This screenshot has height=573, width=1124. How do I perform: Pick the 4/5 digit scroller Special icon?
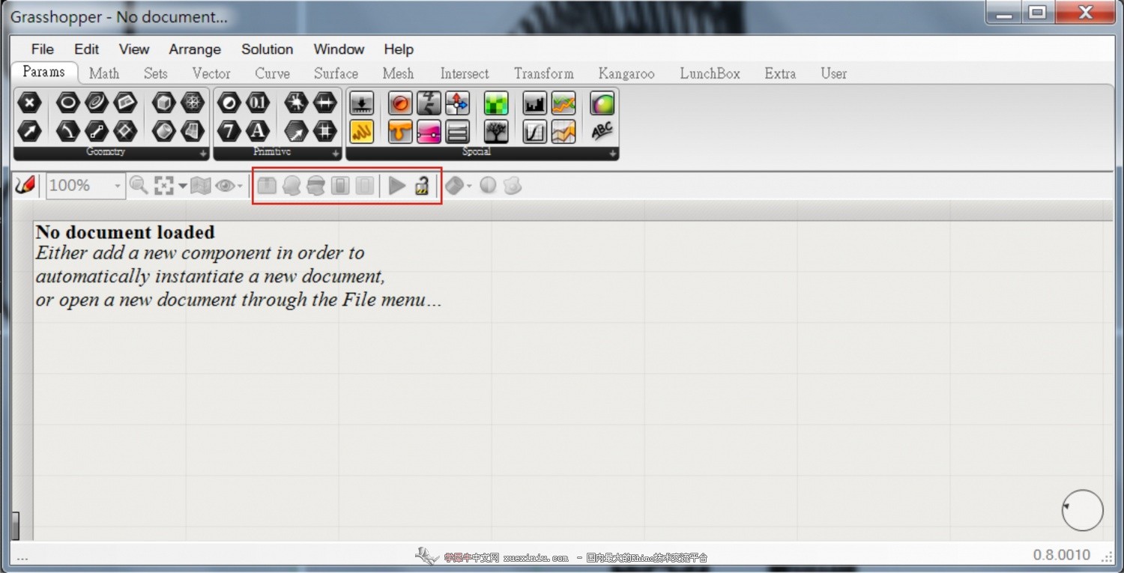coord(429,103)
